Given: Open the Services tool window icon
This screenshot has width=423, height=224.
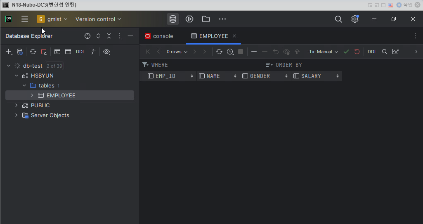Looking at the screenshot, I should (189, 19).
